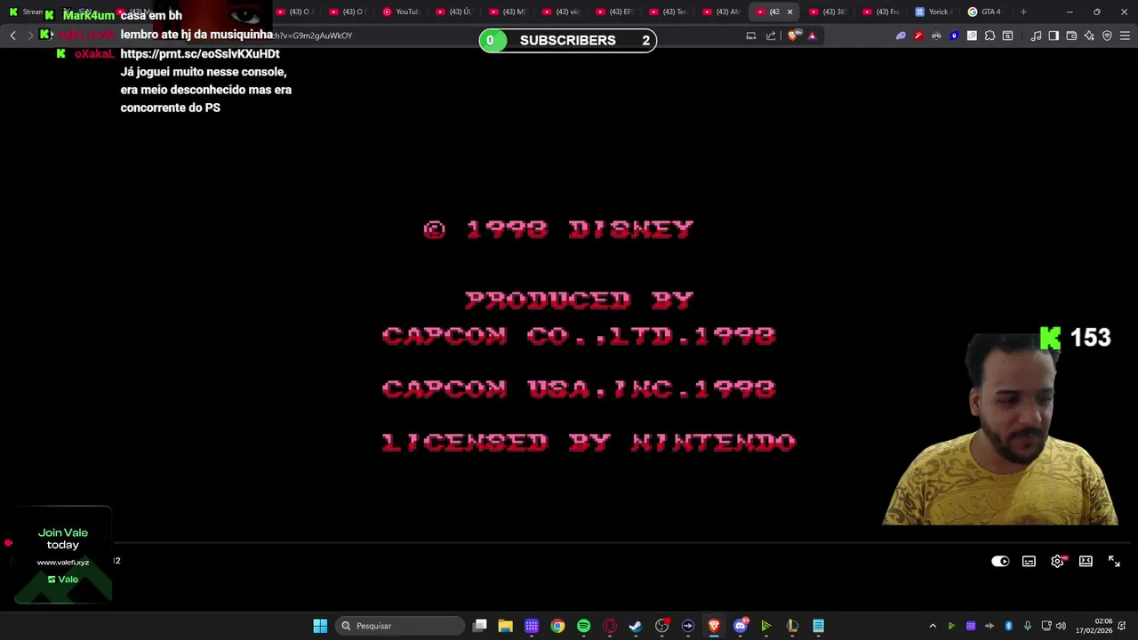Click the Pesquisar taskbar search box
The width and height of the screenshot is (1138, 640).
pos(400,626)
